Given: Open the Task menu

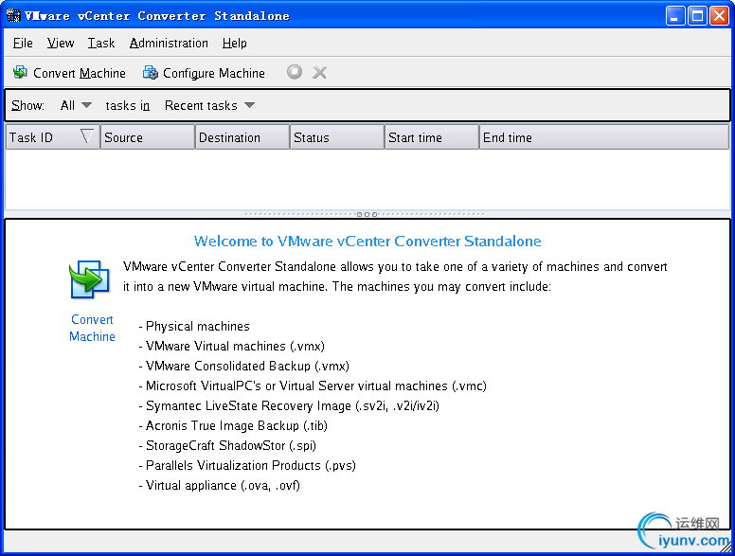Looking at the screenshot, I should [x=101, y=44].
